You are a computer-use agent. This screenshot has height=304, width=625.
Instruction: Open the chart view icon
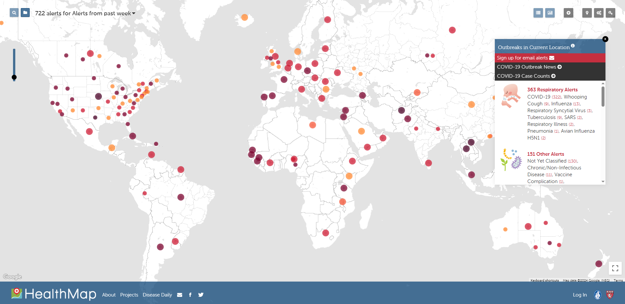click(550, 13)
